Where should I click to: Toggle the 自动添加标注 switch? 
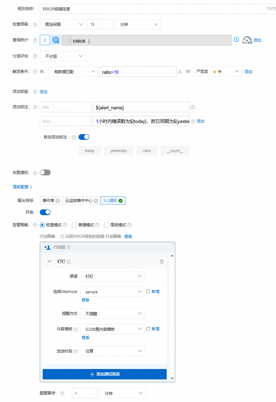(x=84, y=137)
